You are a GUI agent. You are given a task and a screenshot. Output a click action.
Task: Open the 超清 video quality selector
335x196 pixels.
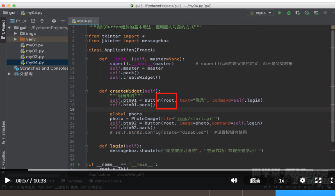pyautogui.click(x=255, y=181)
